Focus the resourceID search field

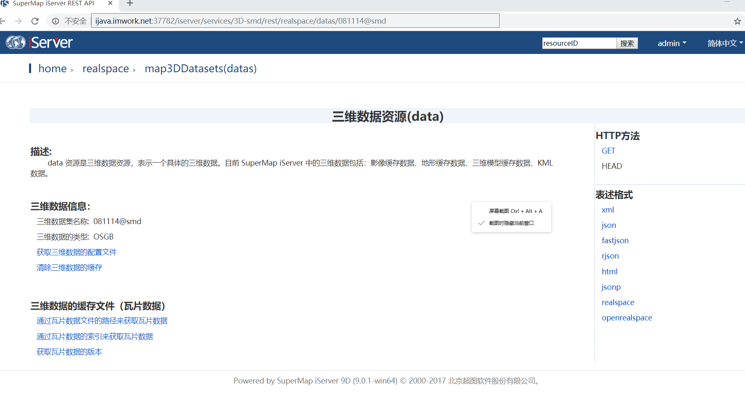pos(579,43)
